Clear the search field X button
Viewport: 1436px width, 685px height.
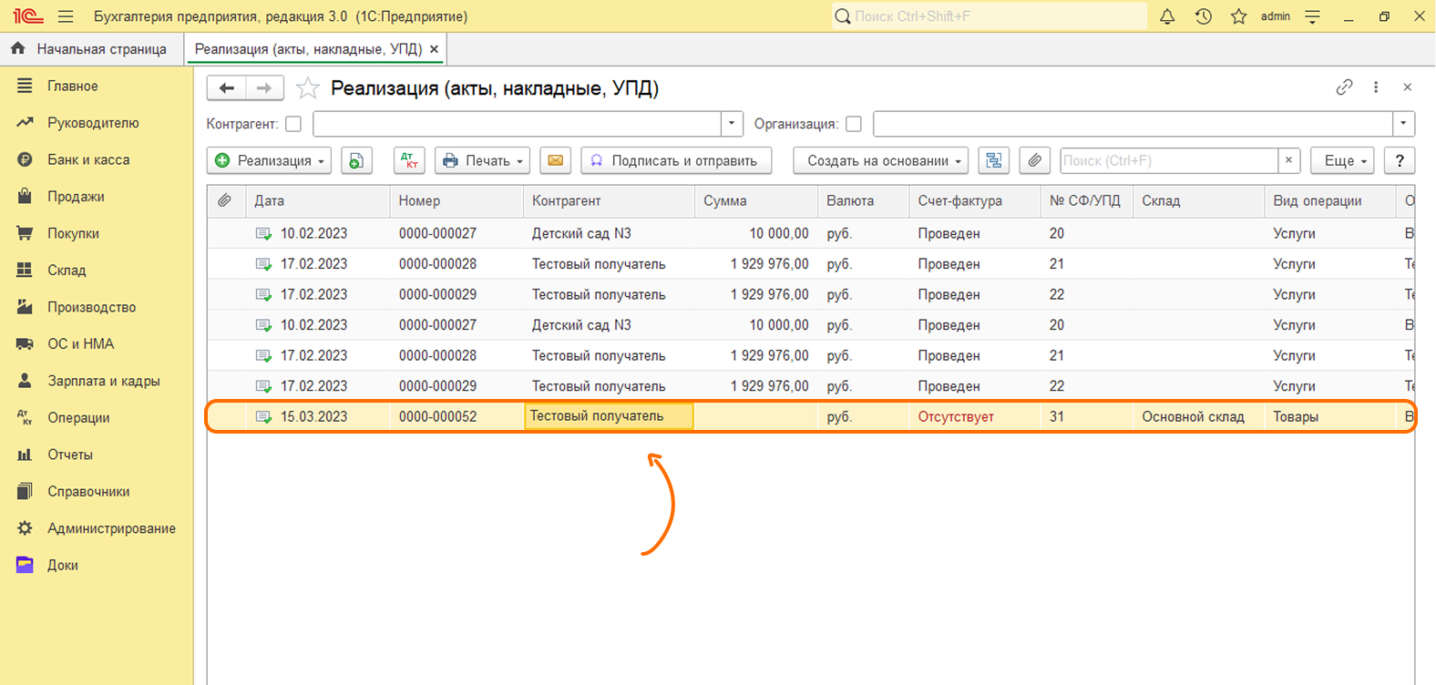click(x=1288, y=160)
